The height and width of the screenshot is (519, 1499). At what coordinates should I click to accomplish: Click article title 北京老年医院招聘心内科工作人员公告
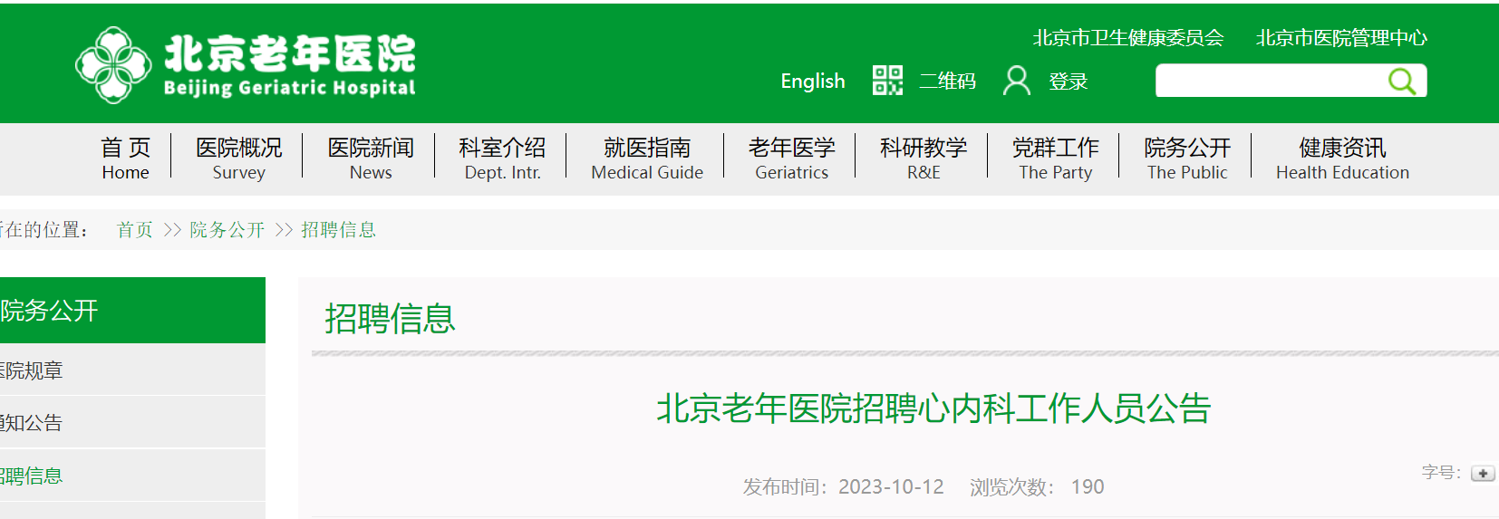(x=933, y=408)
